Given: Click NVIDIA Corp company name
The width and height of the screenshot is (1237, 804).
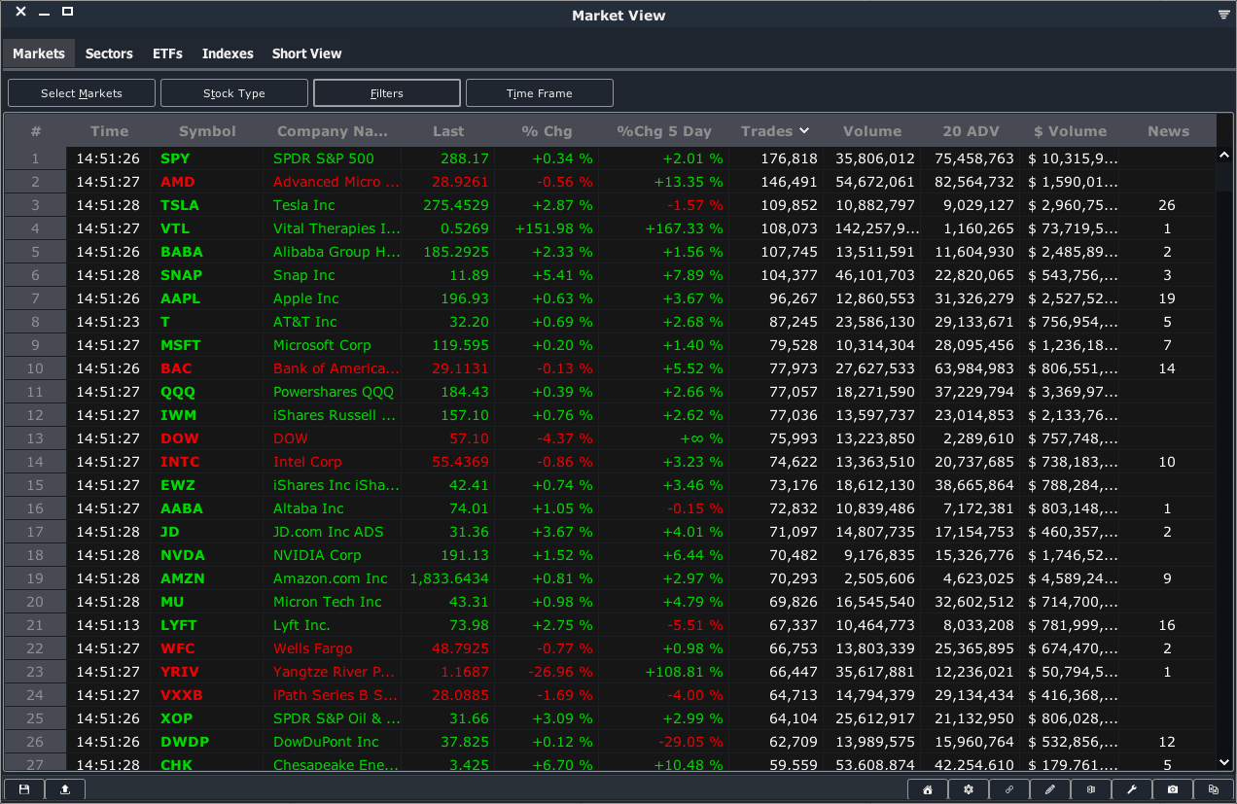Looking at the screenshot, I should click(317, 555).
